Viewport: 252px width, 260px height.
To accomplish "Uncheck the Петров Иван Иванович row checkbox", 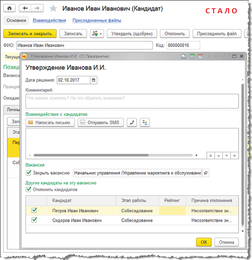I will pos(34,210).
